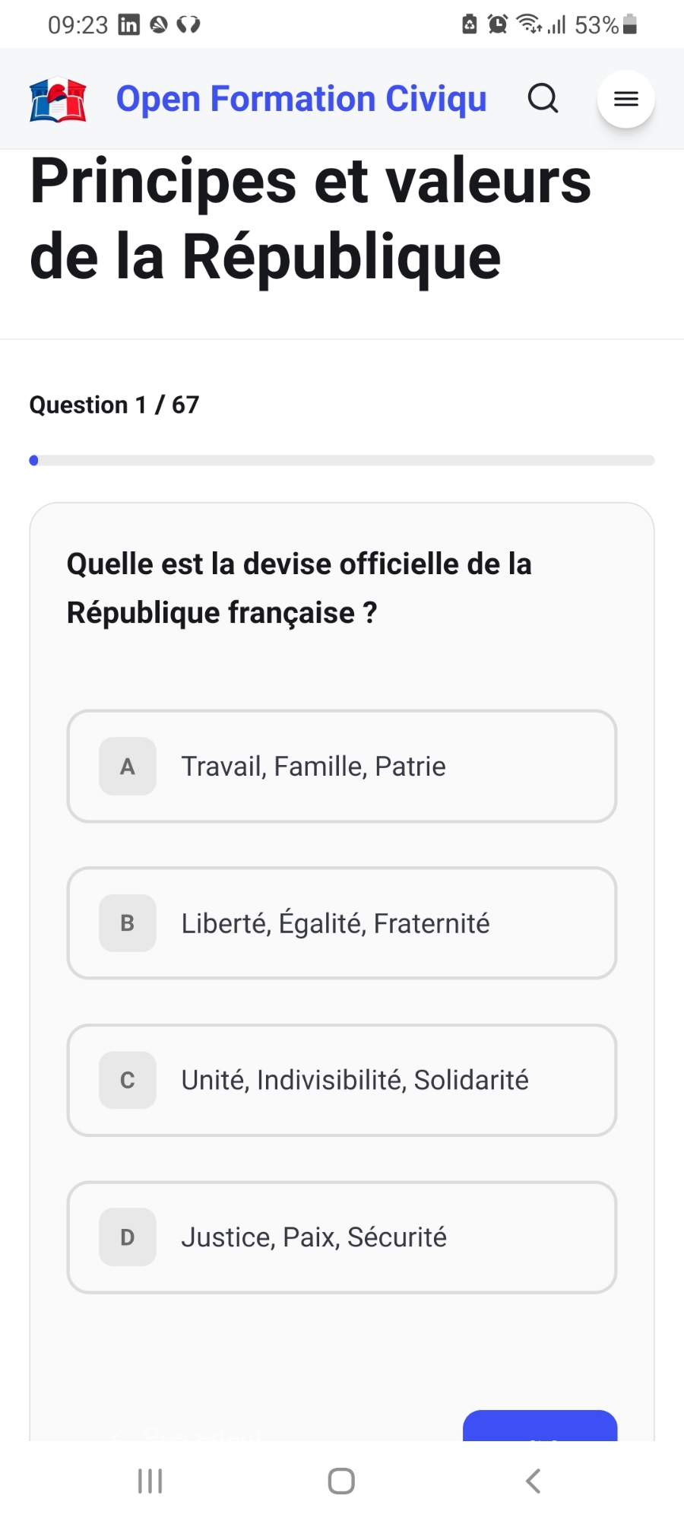This screenshot has height=1521, width=684.
Task: Choose answer C: Unité, Indivisibilité, Solidarité
Action: tap(342, 1080)
